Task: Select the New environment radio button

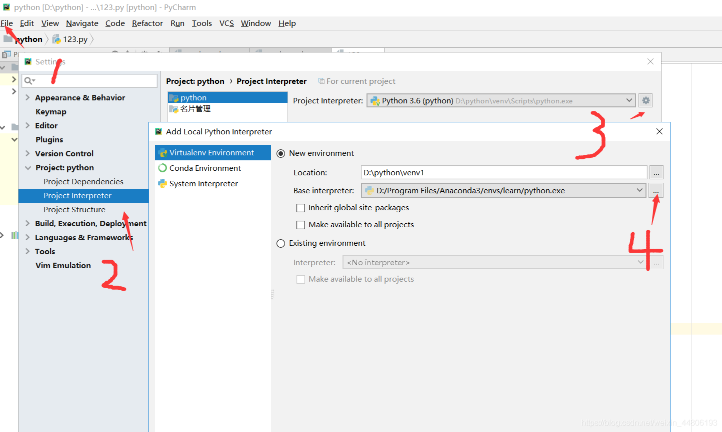Action: (x=281, y=153)
